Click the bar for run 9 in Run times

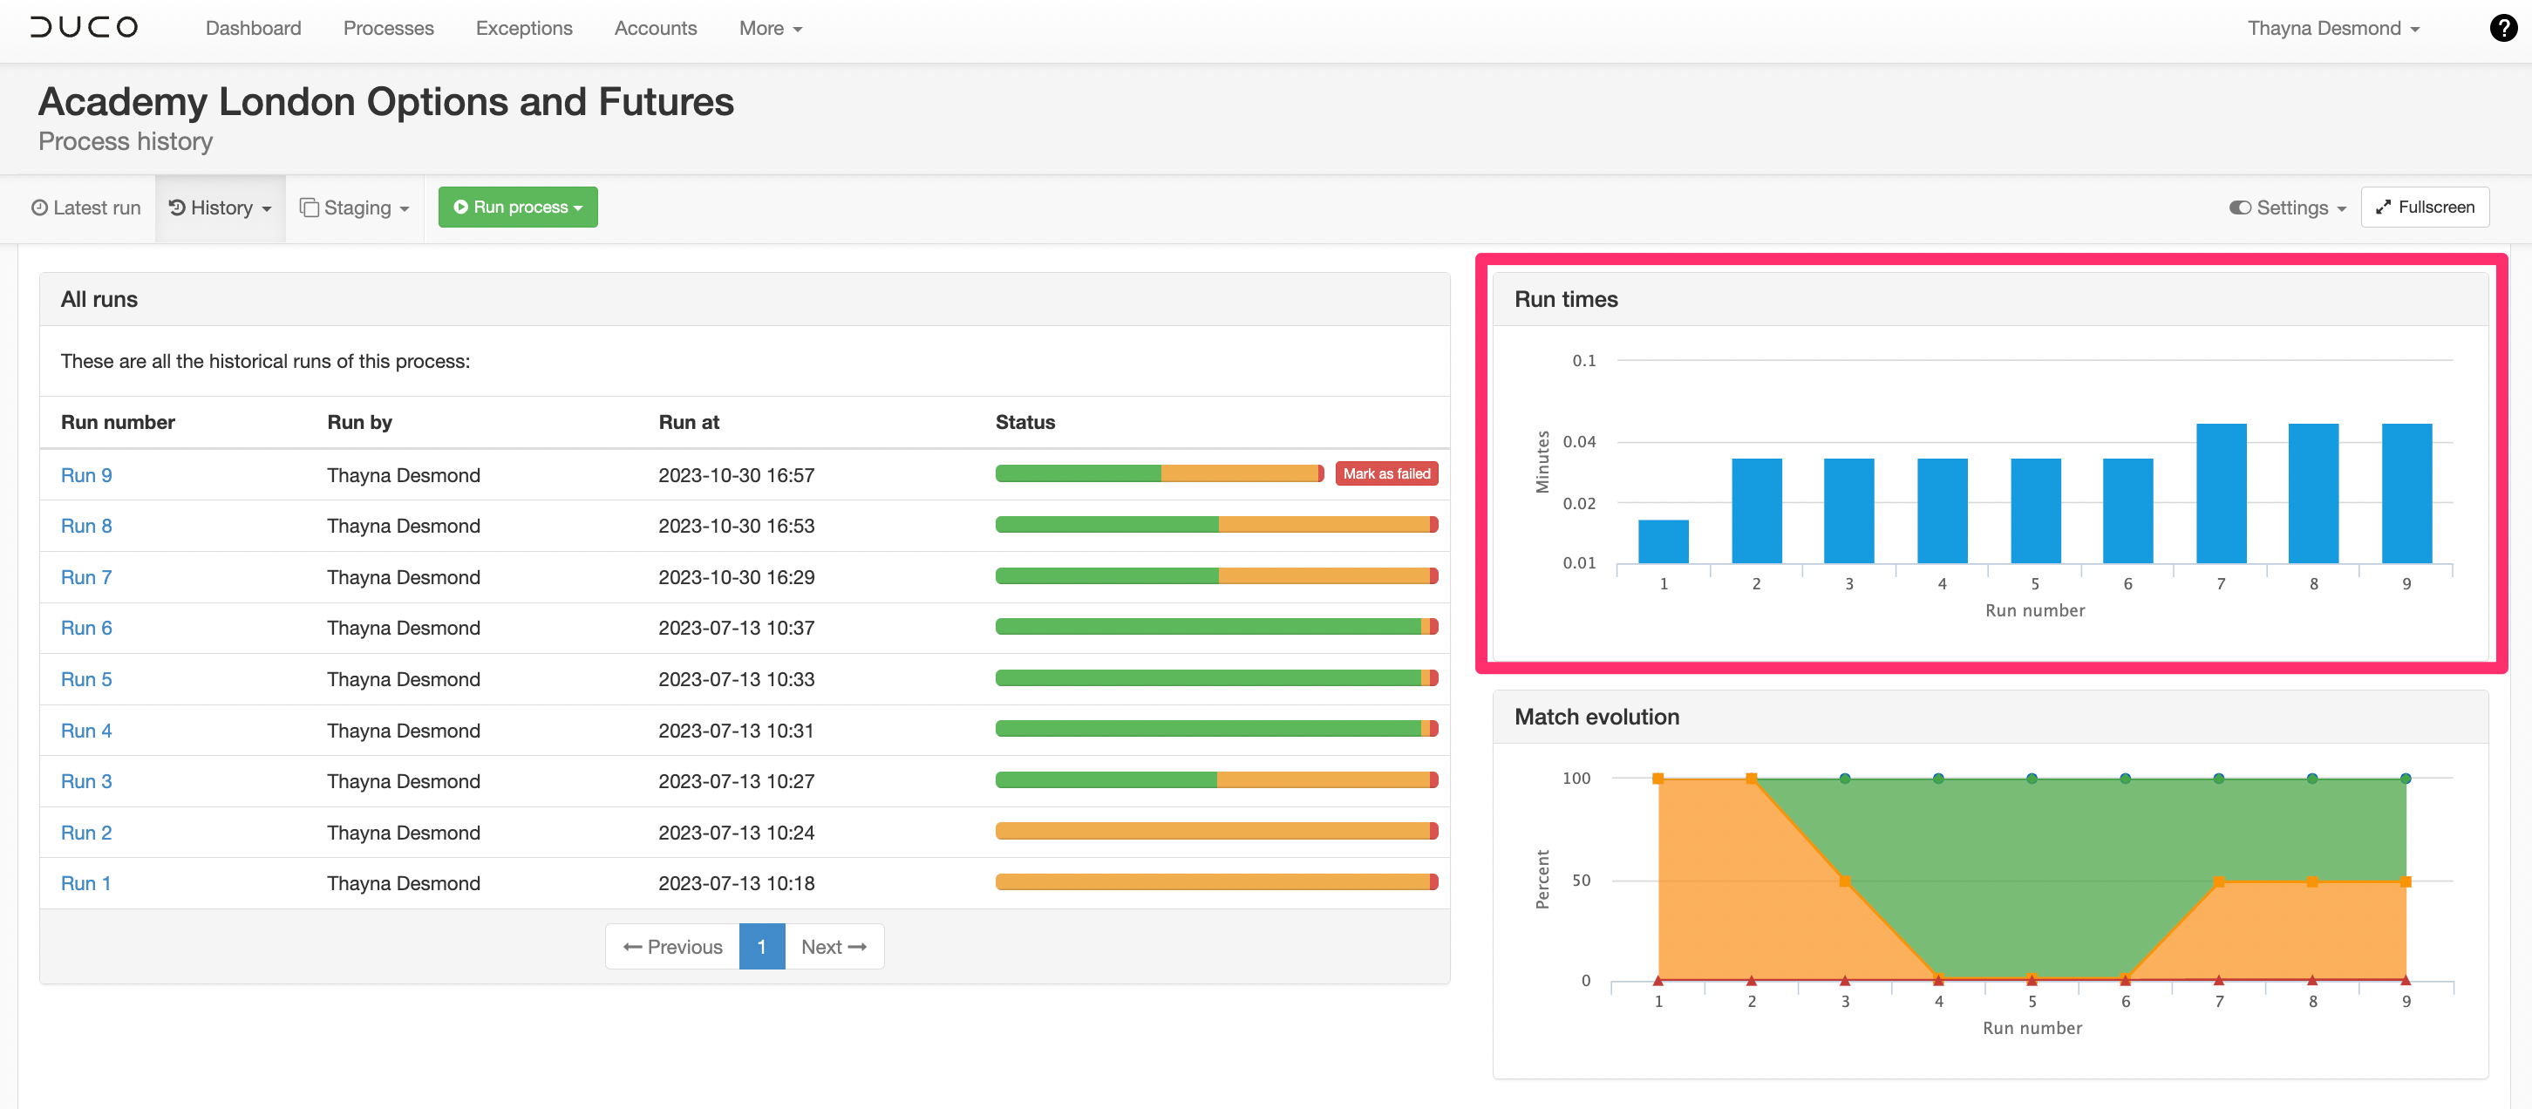2407,493
